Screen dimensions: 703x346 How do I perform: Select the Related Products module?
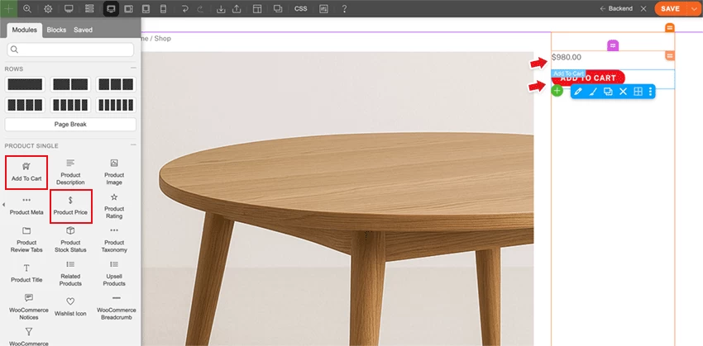(70, 273)
